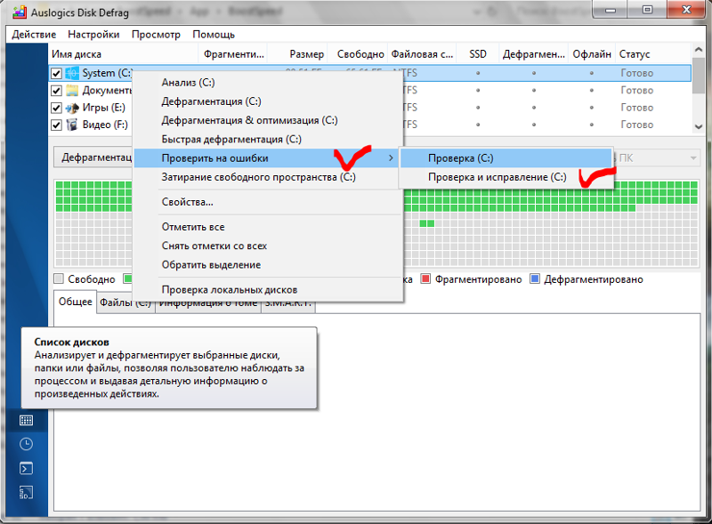Click Готово status of System row
The image size is (712, 524).
click(636, 73)
